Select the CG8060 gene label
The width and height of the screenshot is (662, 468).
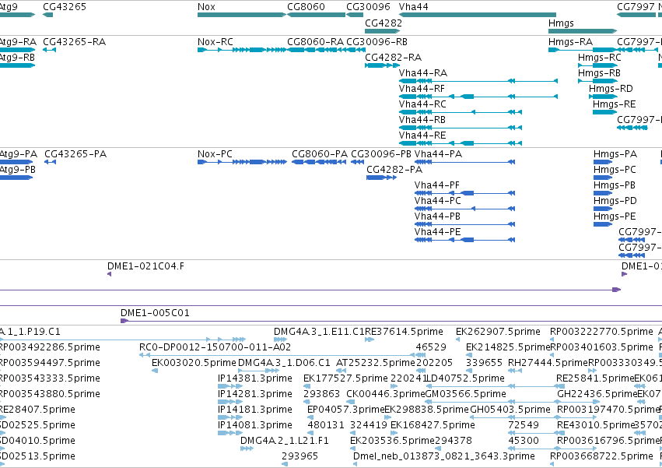click(x=306, y=7)
